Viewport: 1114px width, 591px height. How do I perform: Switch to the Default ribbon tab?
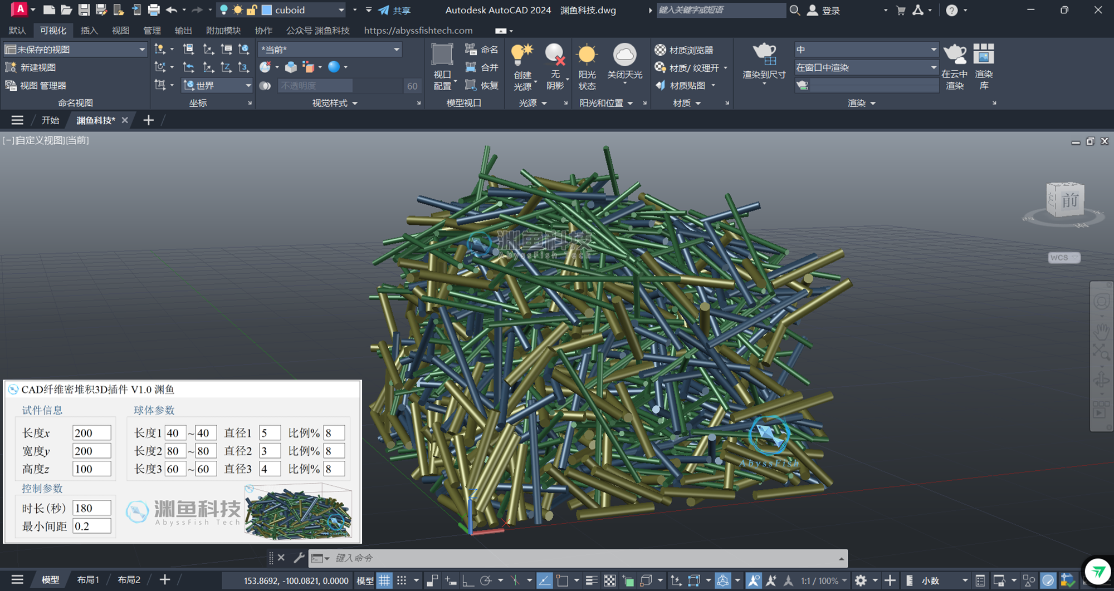point(17,31)
